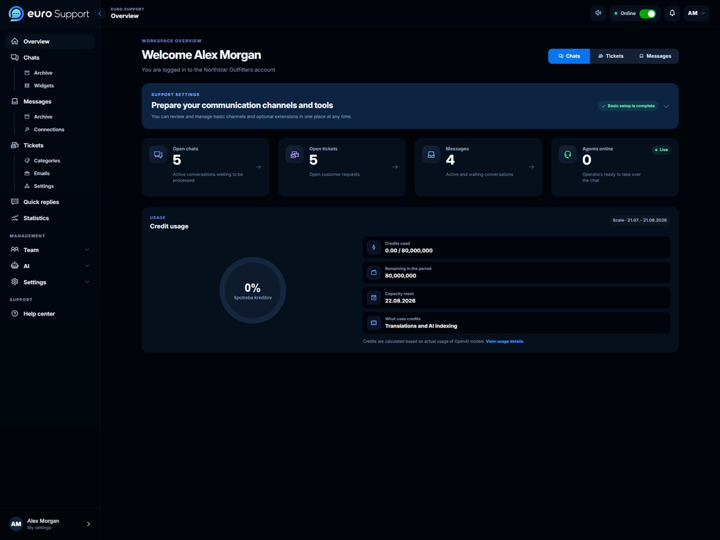The width and height of the screenshot is (720, 540).
Task: Collapse sidebar using back chevron icon
Action: click(100, 13)
